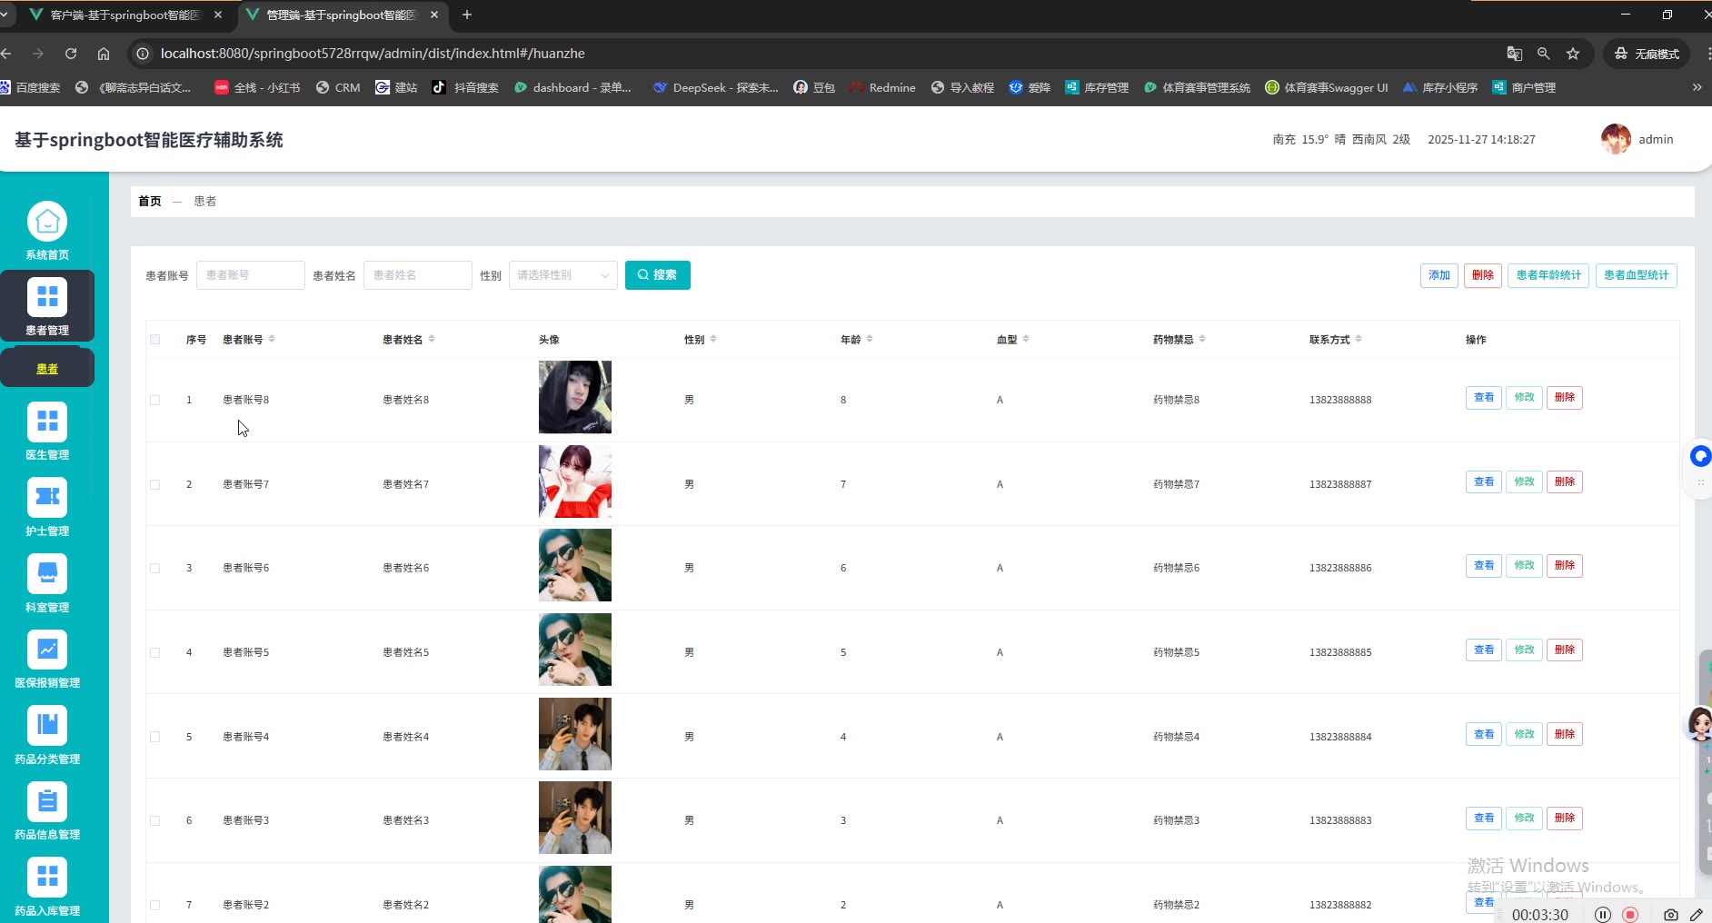Select the 患者 submenu item in sidebar

point(47,369)
